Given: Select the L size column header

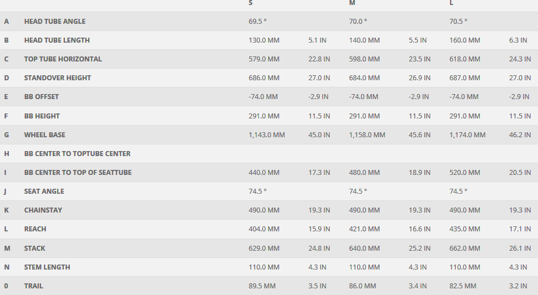Looking at the screenshot, I should pyautogui.click(x=451, y=3).
